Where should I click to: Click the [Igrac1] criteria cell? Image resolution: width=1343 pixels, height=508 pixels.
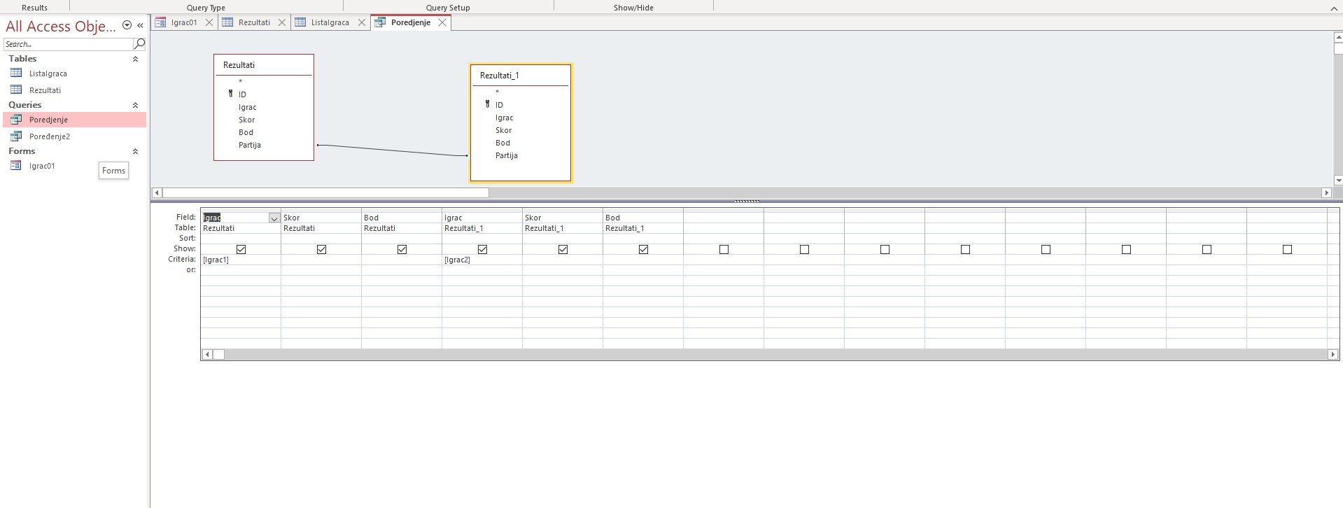tap(241, 260)
